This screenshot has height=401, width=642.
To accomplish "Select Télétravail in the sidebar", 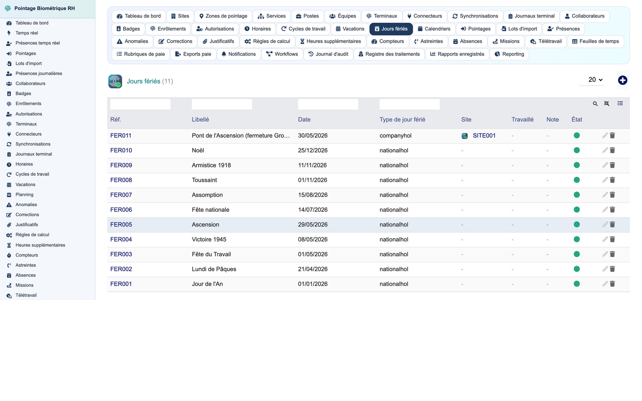I will (26, 295).
